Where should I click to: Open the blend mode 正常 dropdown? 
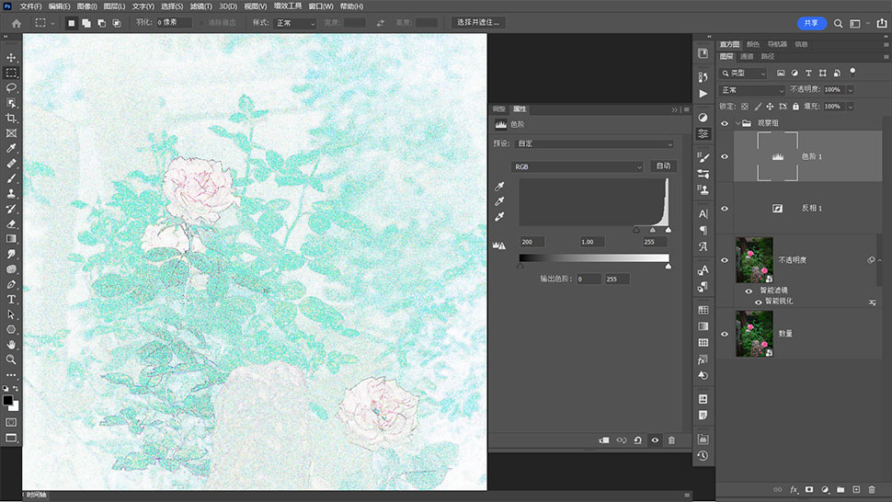click(752, 90)
